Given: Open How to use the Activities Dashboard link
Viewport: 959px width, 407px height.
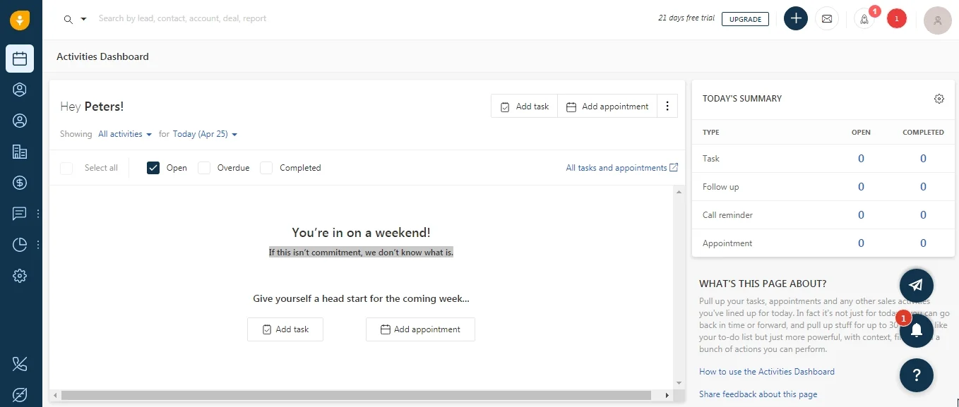Looking at the screenshot, I should 767,372.
